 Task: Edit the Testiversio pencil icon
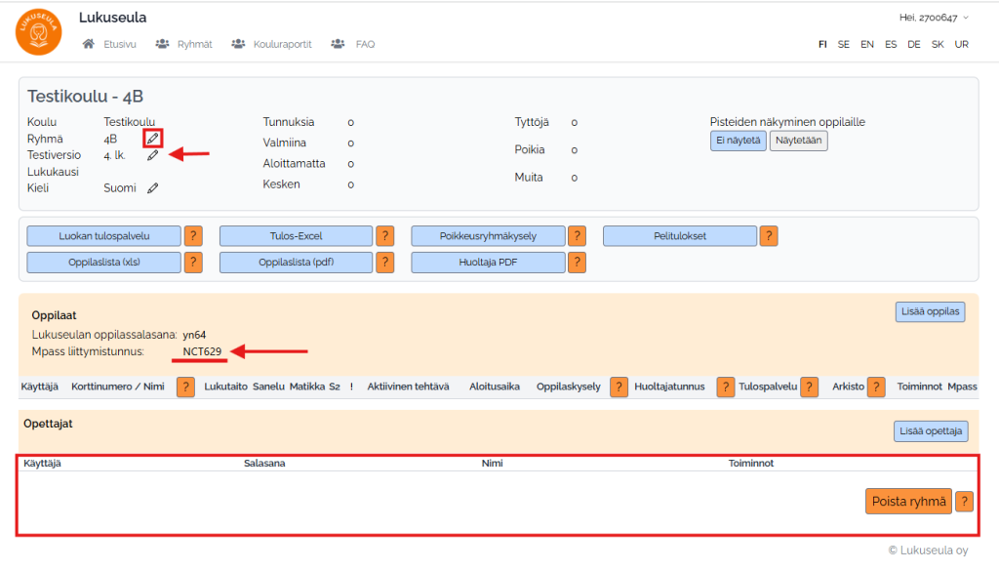tap(152, 155)
